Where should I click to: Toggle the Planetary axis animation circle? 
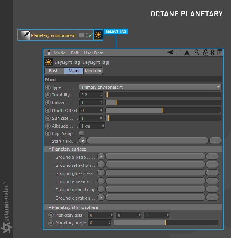coord(51,215)
